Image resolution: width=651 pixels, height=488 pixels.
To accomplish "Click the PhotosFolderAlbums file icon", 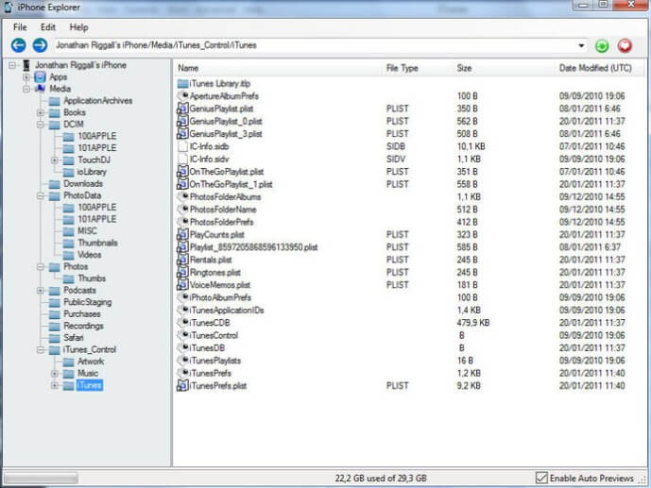I will point(182,197).
